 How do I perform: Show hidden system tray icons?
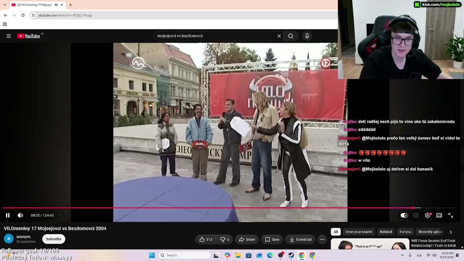(x=402, y=255)
